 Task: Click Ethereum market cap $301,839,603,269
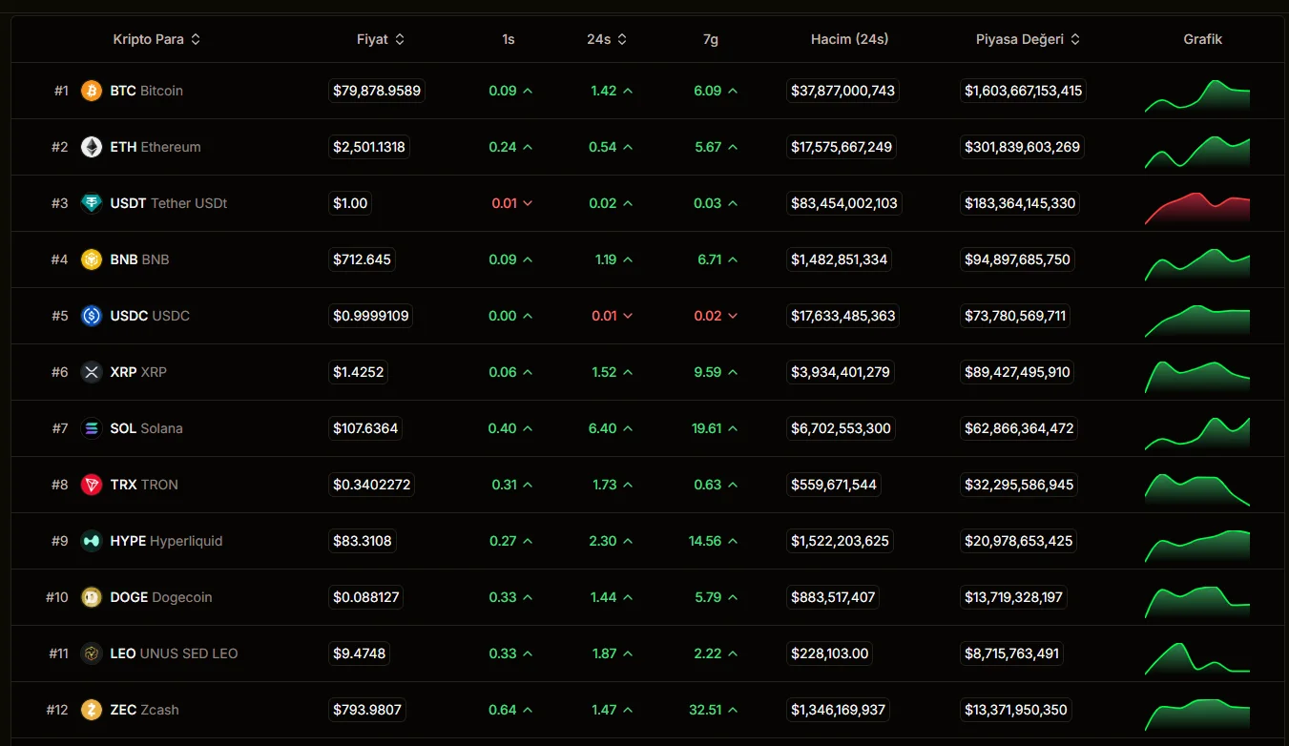point(1023,147)
